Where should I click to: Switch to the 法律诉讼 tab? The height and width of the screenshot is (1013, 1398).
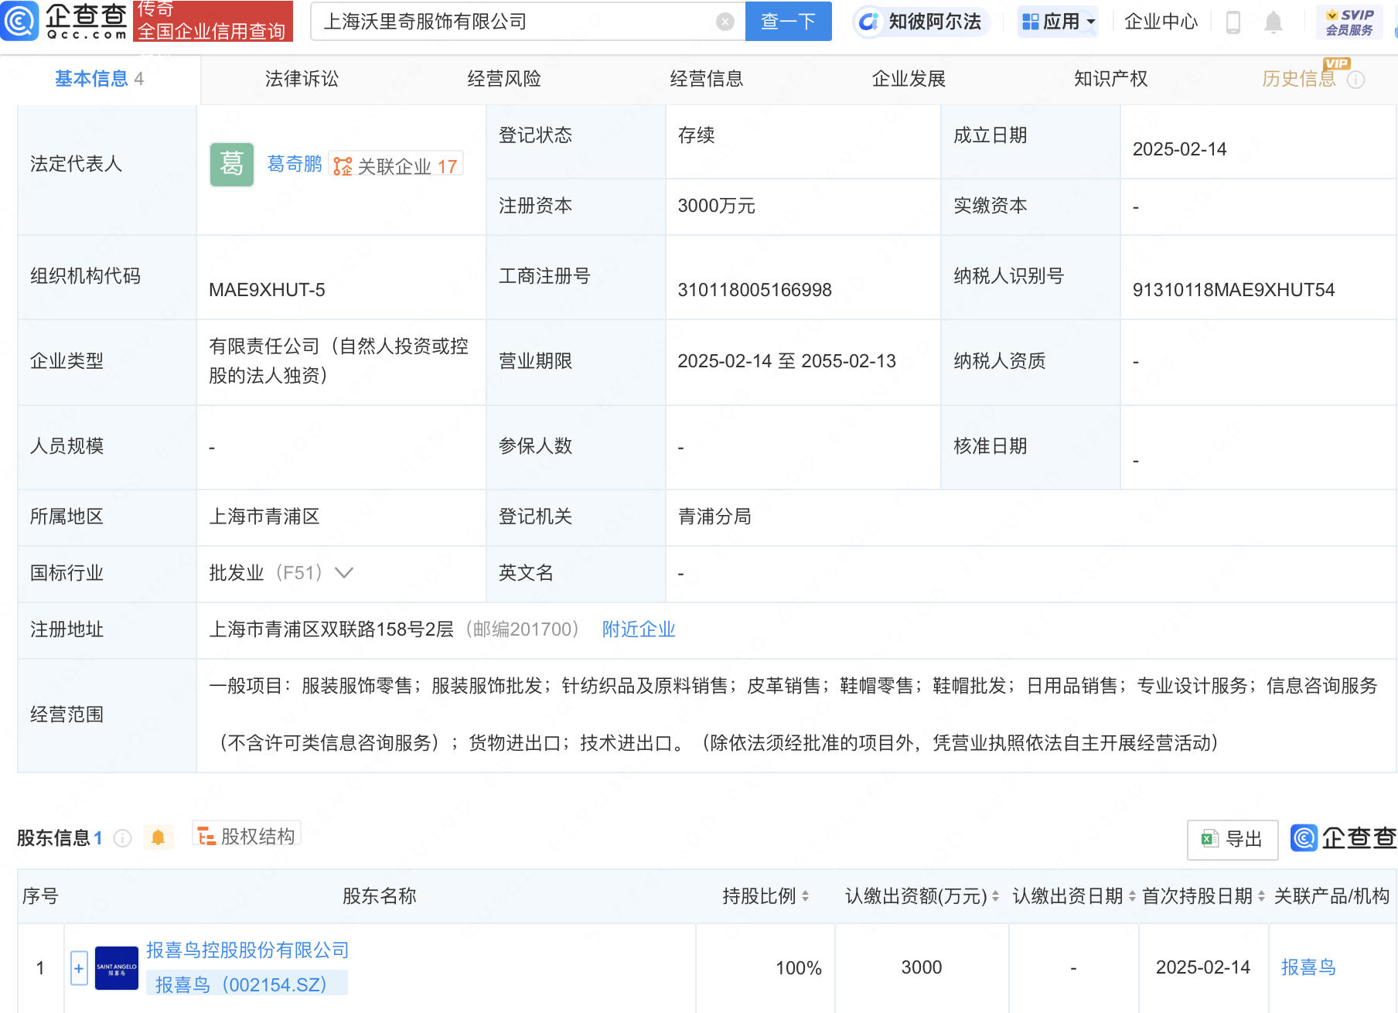tap(301, 78)
